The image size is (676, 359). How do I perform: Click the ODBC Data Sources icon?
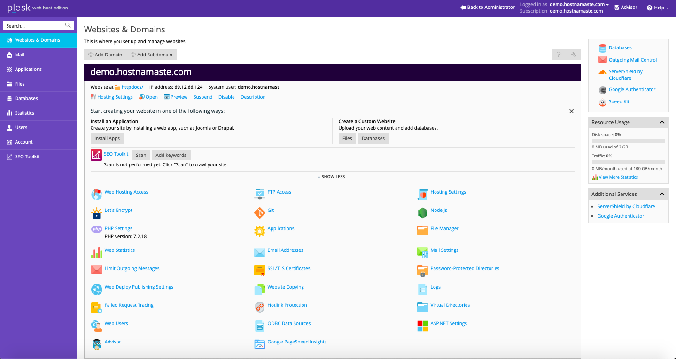pos(260,326)
